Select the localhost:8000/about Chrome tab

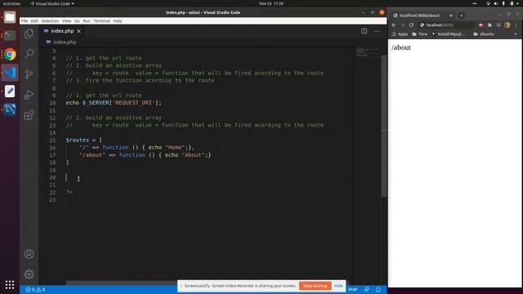(422, 16)
